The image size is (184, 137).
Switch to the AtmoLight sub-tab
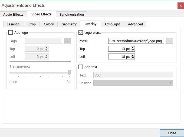(112, 24)
